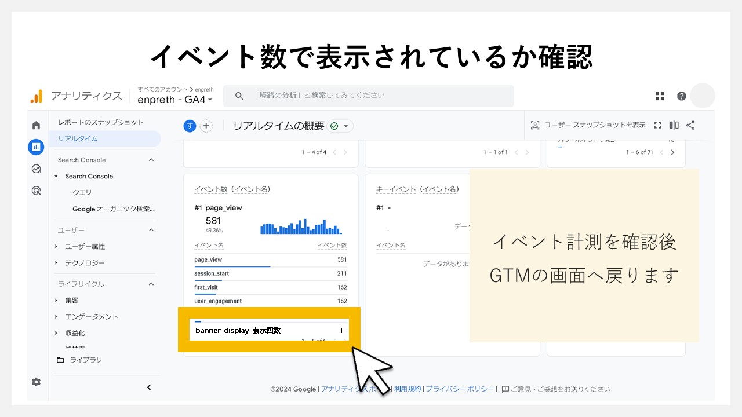Add a comparison with the plus button
This screenshot has height=417, width=742.
point(206,126)
